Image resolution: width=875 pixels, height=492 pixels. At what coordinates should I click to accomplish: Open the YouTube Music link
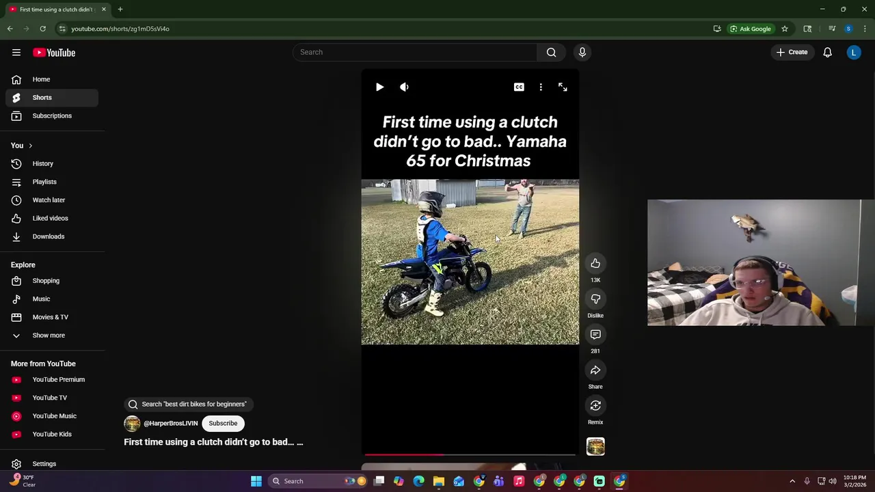pos(52,416)
